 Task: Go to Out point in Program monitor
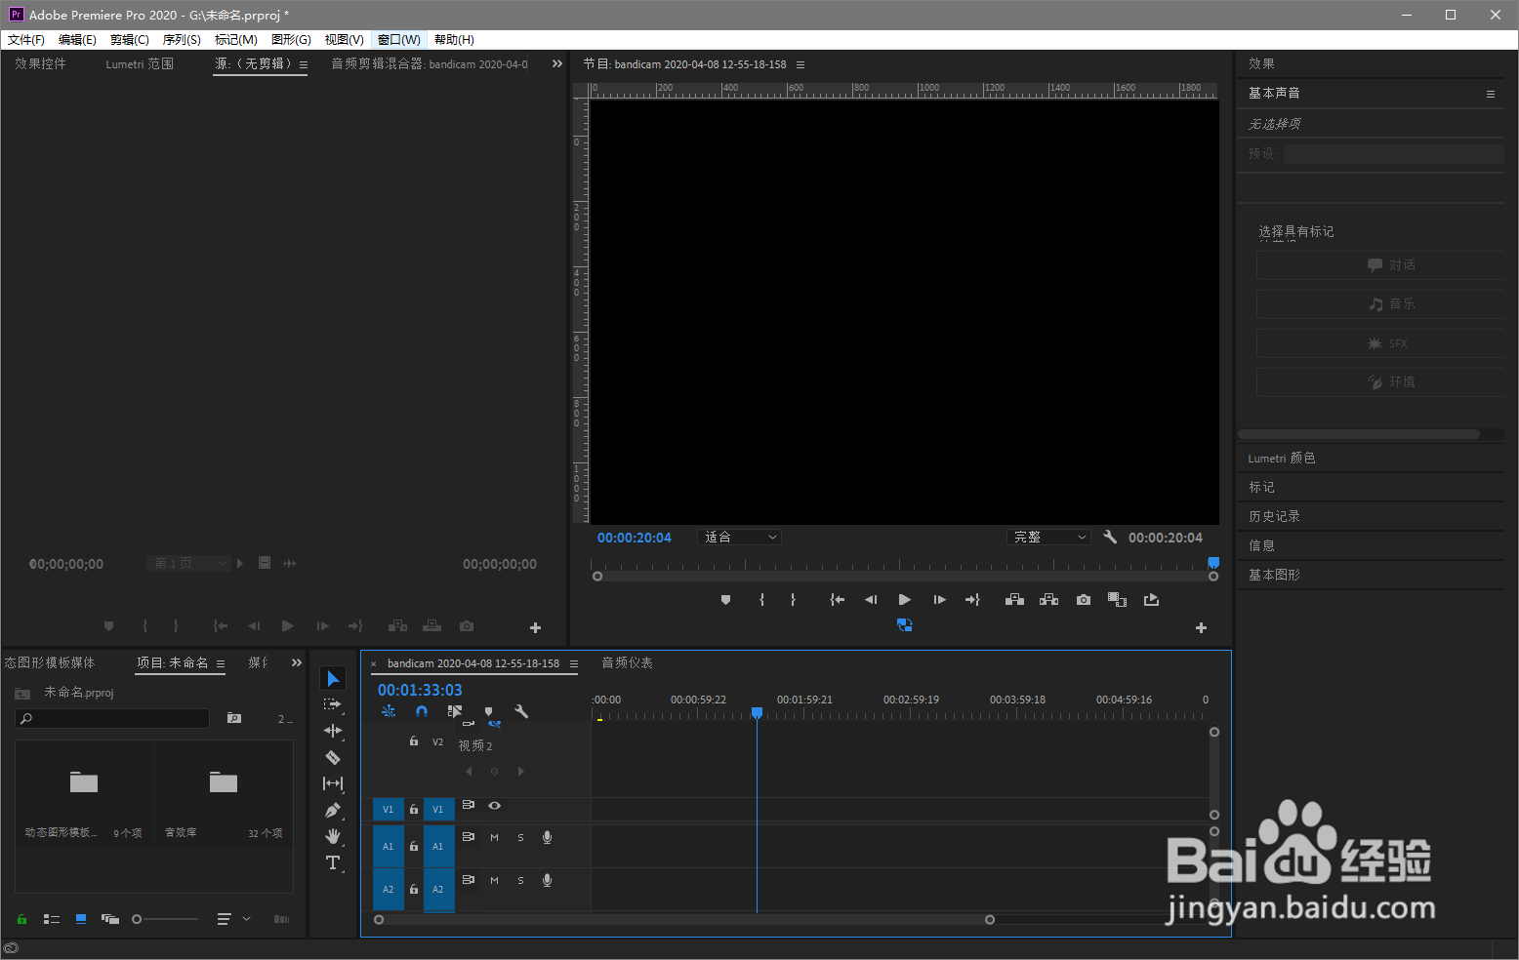pos(972,600)
